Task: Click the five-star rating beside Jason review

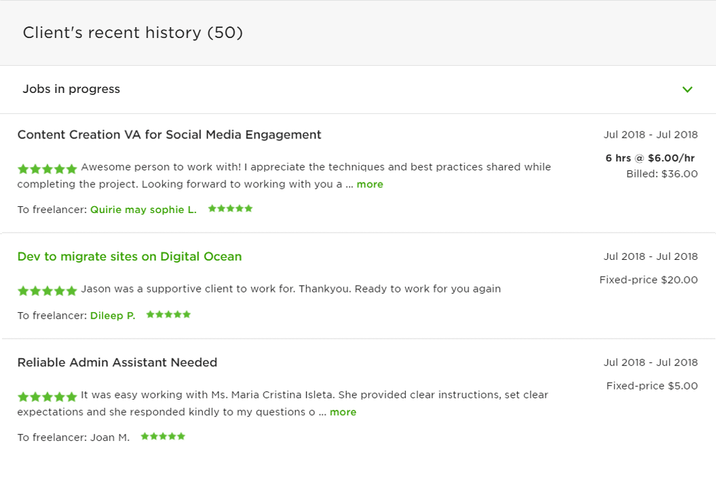Action: point(47,291)
